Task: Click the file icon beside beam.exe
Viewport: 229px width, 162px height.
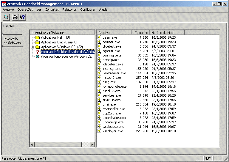Action: click(100, 37)
